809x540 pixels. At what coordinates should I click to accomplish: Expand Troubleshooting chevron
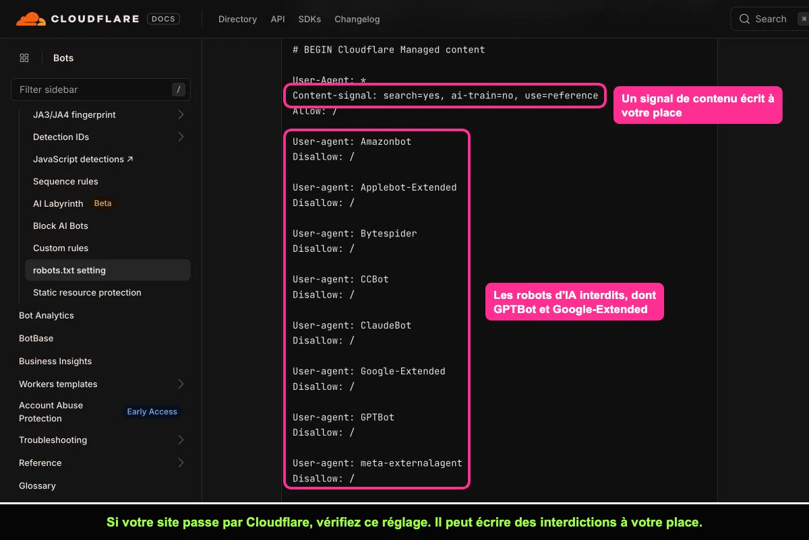pyautogui.click(x=181, y=440)
